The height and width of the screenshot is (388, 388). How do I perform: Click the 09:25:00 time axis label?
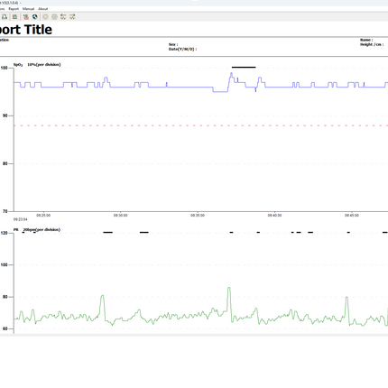[43, 216]
